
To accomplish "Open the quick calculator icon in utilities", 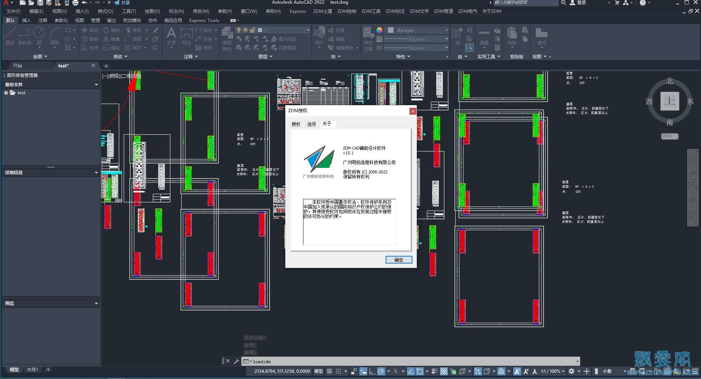I will (x=497, y=48).
